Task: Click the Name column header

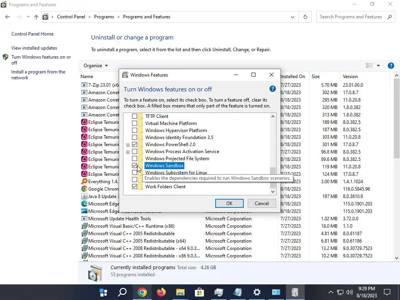Action: point(87,77)
